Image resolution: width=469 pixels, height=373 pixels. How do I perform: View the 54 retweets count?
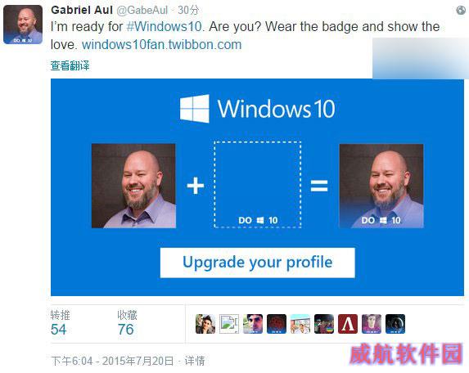point(59,330)
